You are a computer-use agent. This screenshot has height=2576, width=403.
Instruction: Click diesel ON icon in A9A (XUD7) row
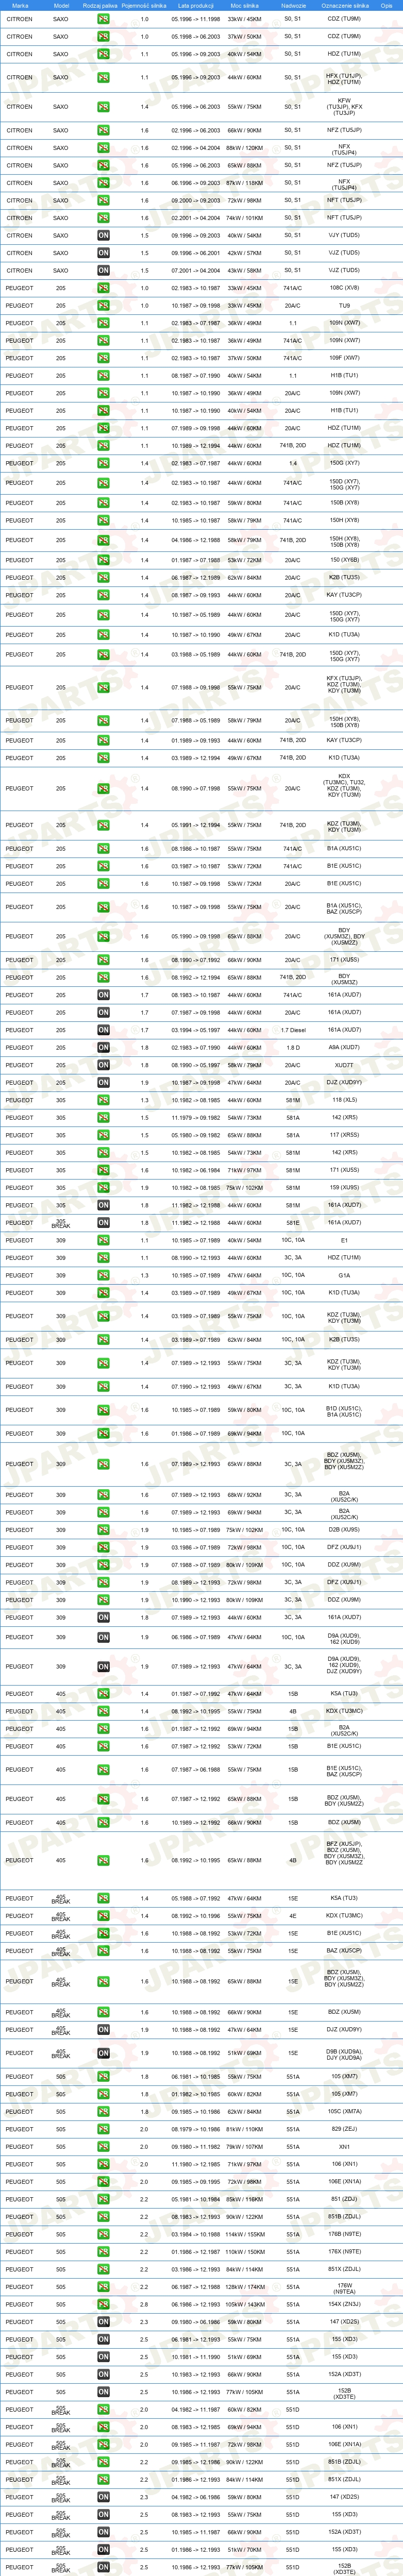(x=103, y=1048)
